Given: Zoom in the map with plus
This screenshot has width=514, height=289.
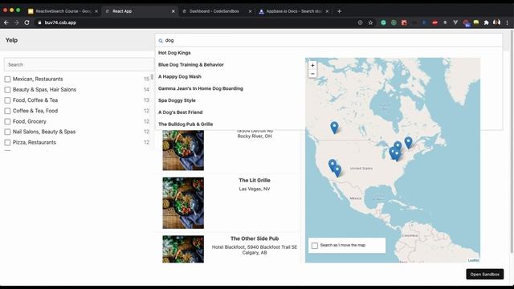Looking at the screenshot, I should click(x=312, y=66).
